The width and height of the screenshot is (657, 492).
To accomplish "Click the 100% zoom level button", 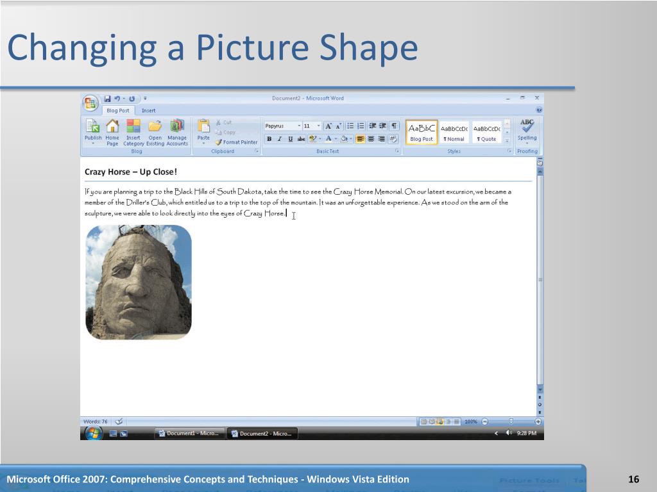I will click(x=471, y=422).
